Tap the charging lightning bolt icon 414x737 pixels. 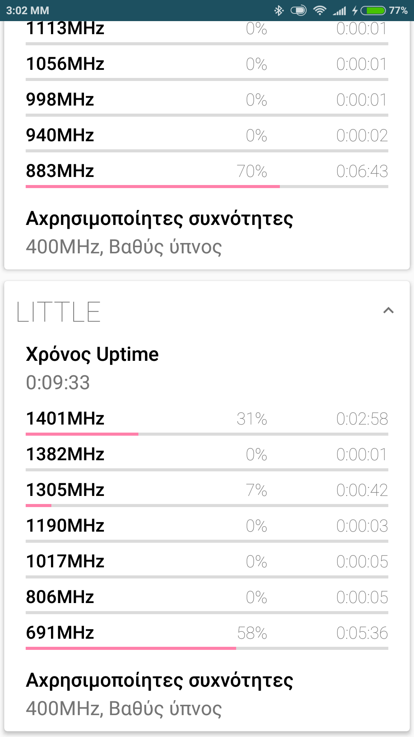click(355, 10)
